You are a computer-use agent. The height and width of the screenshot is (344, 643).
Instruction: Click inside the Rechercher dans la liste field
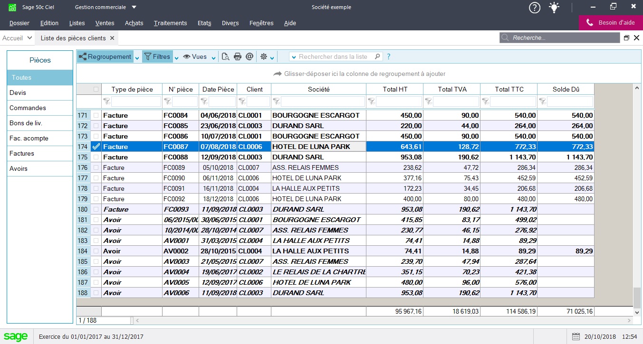pyautogui.click(x=333, y=56)
